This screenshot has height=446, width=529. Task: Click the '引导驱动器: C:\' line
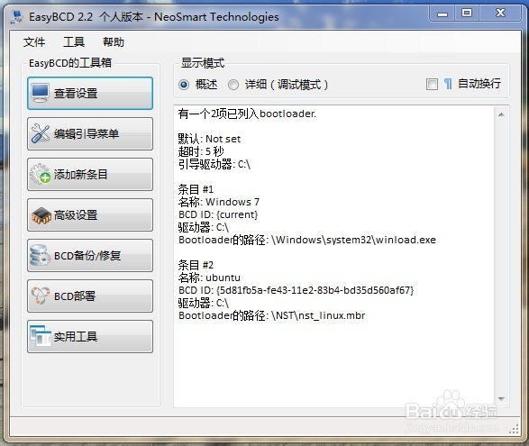coord(214,164)
